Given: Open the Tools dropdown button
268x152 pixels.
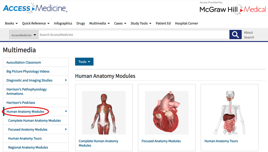Looking at the screenshot, I should point(84,62).
